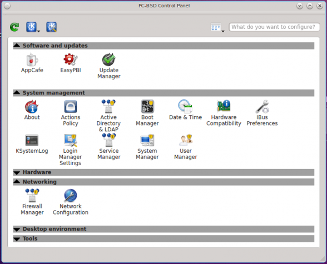The image size is (327, 264).
Task: Open the icon view mode dropdown
Action: (217, 27)
